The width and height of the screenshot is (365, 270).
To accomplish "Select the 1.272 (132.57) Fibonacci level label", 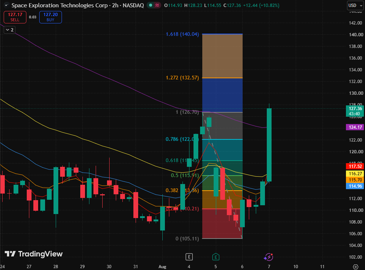I will pyautogui.click(x=182, y=78).
